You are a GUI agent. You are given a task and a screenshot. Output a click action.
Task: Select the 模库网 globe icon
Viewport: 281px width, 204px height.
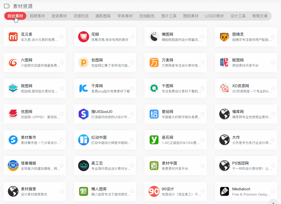tap(224, 114)
